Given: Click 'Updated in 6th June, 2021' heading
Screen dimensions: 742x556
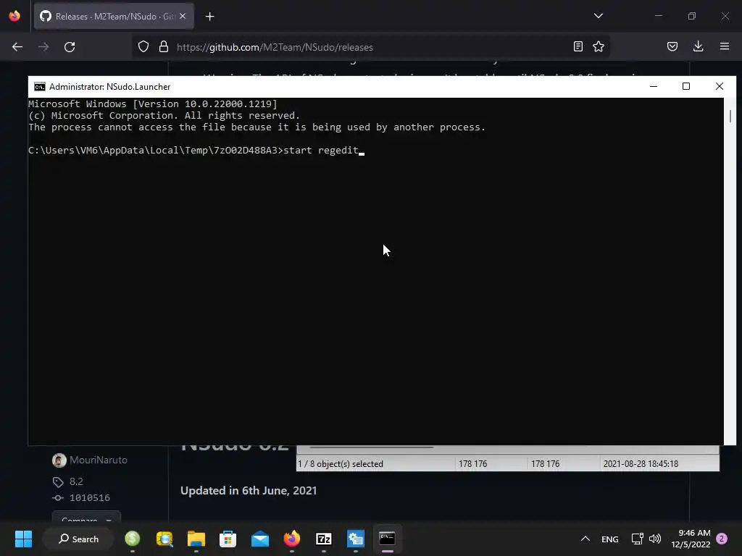Looking at the screenshot, I should pyautogui.click(x=249, y=491).
